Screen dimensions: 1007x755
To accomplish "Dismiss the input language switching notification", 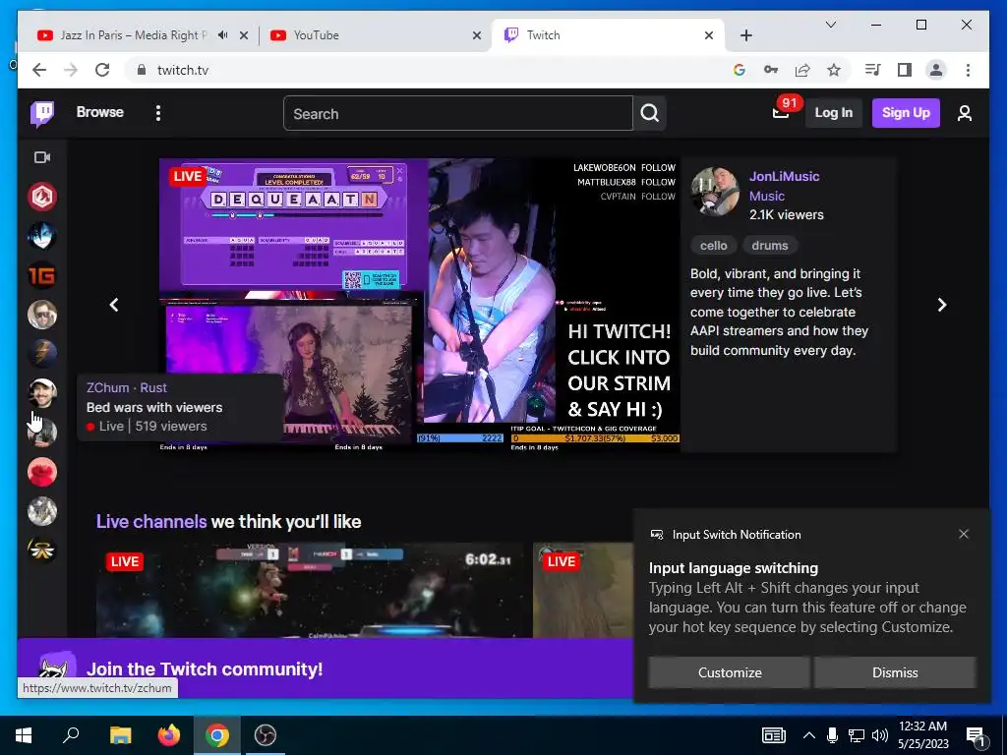I will click(895, 672).
